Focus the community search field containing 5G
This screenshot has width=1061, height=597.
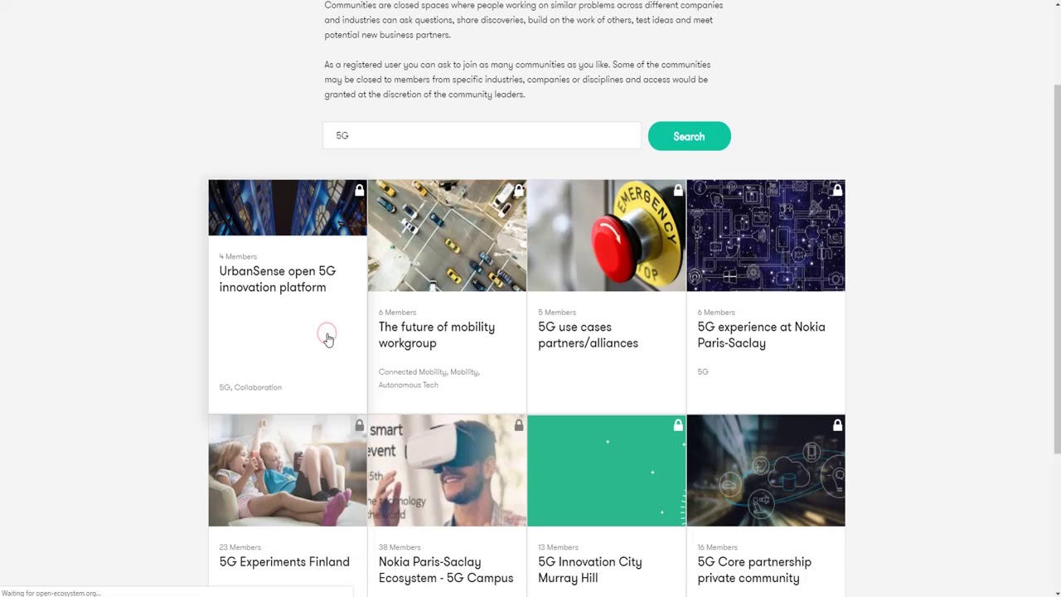pyautogui.click(x=482, y=136)
